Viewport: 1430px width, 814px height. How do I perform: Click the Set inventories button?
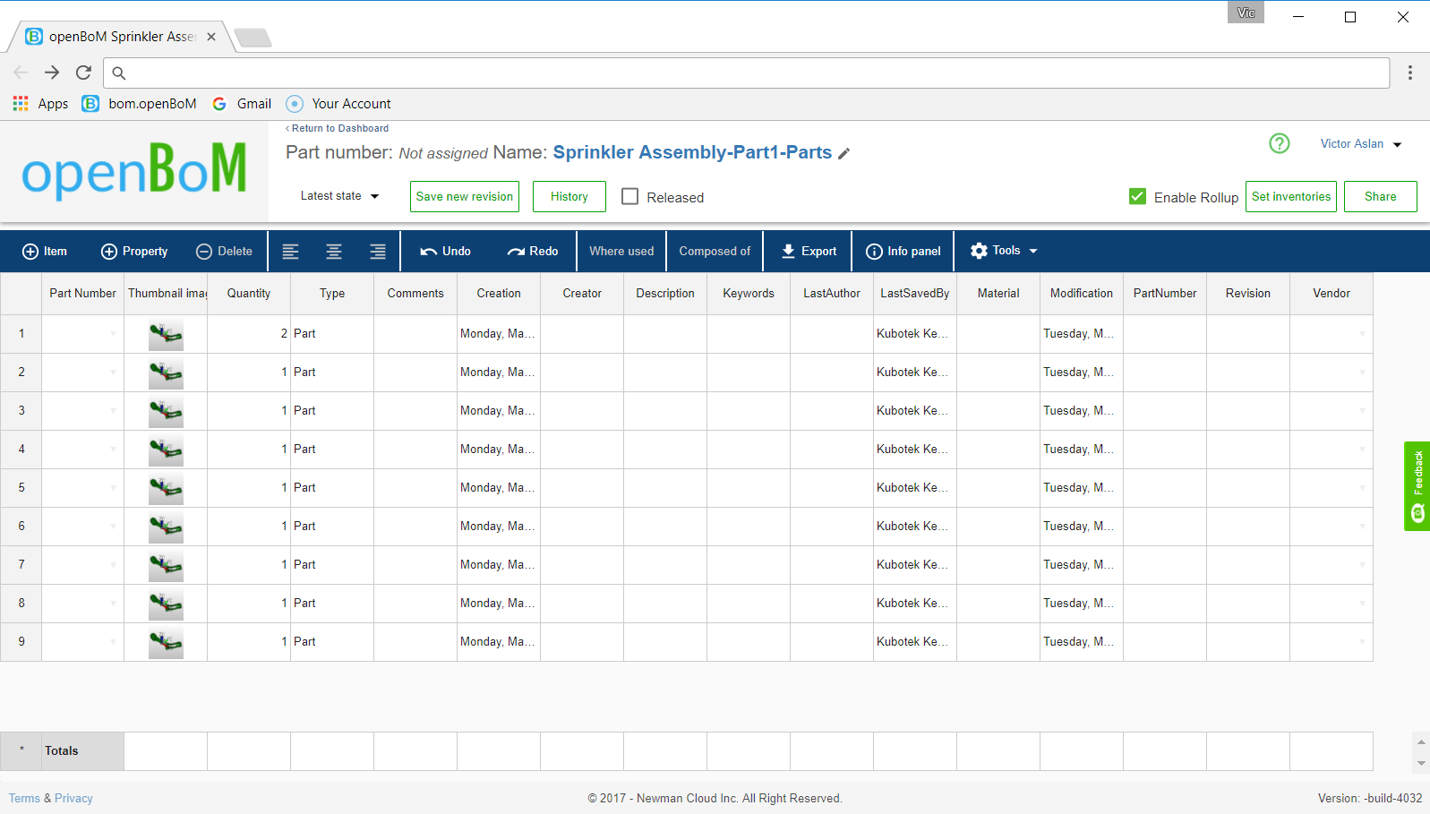coord(1291,197)
